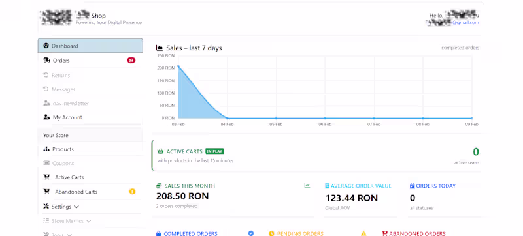The height and width of the screenshot is (236, 523).
Task: Click the receipt icon beside Average Order Value
Action: (x=328, y=186)
